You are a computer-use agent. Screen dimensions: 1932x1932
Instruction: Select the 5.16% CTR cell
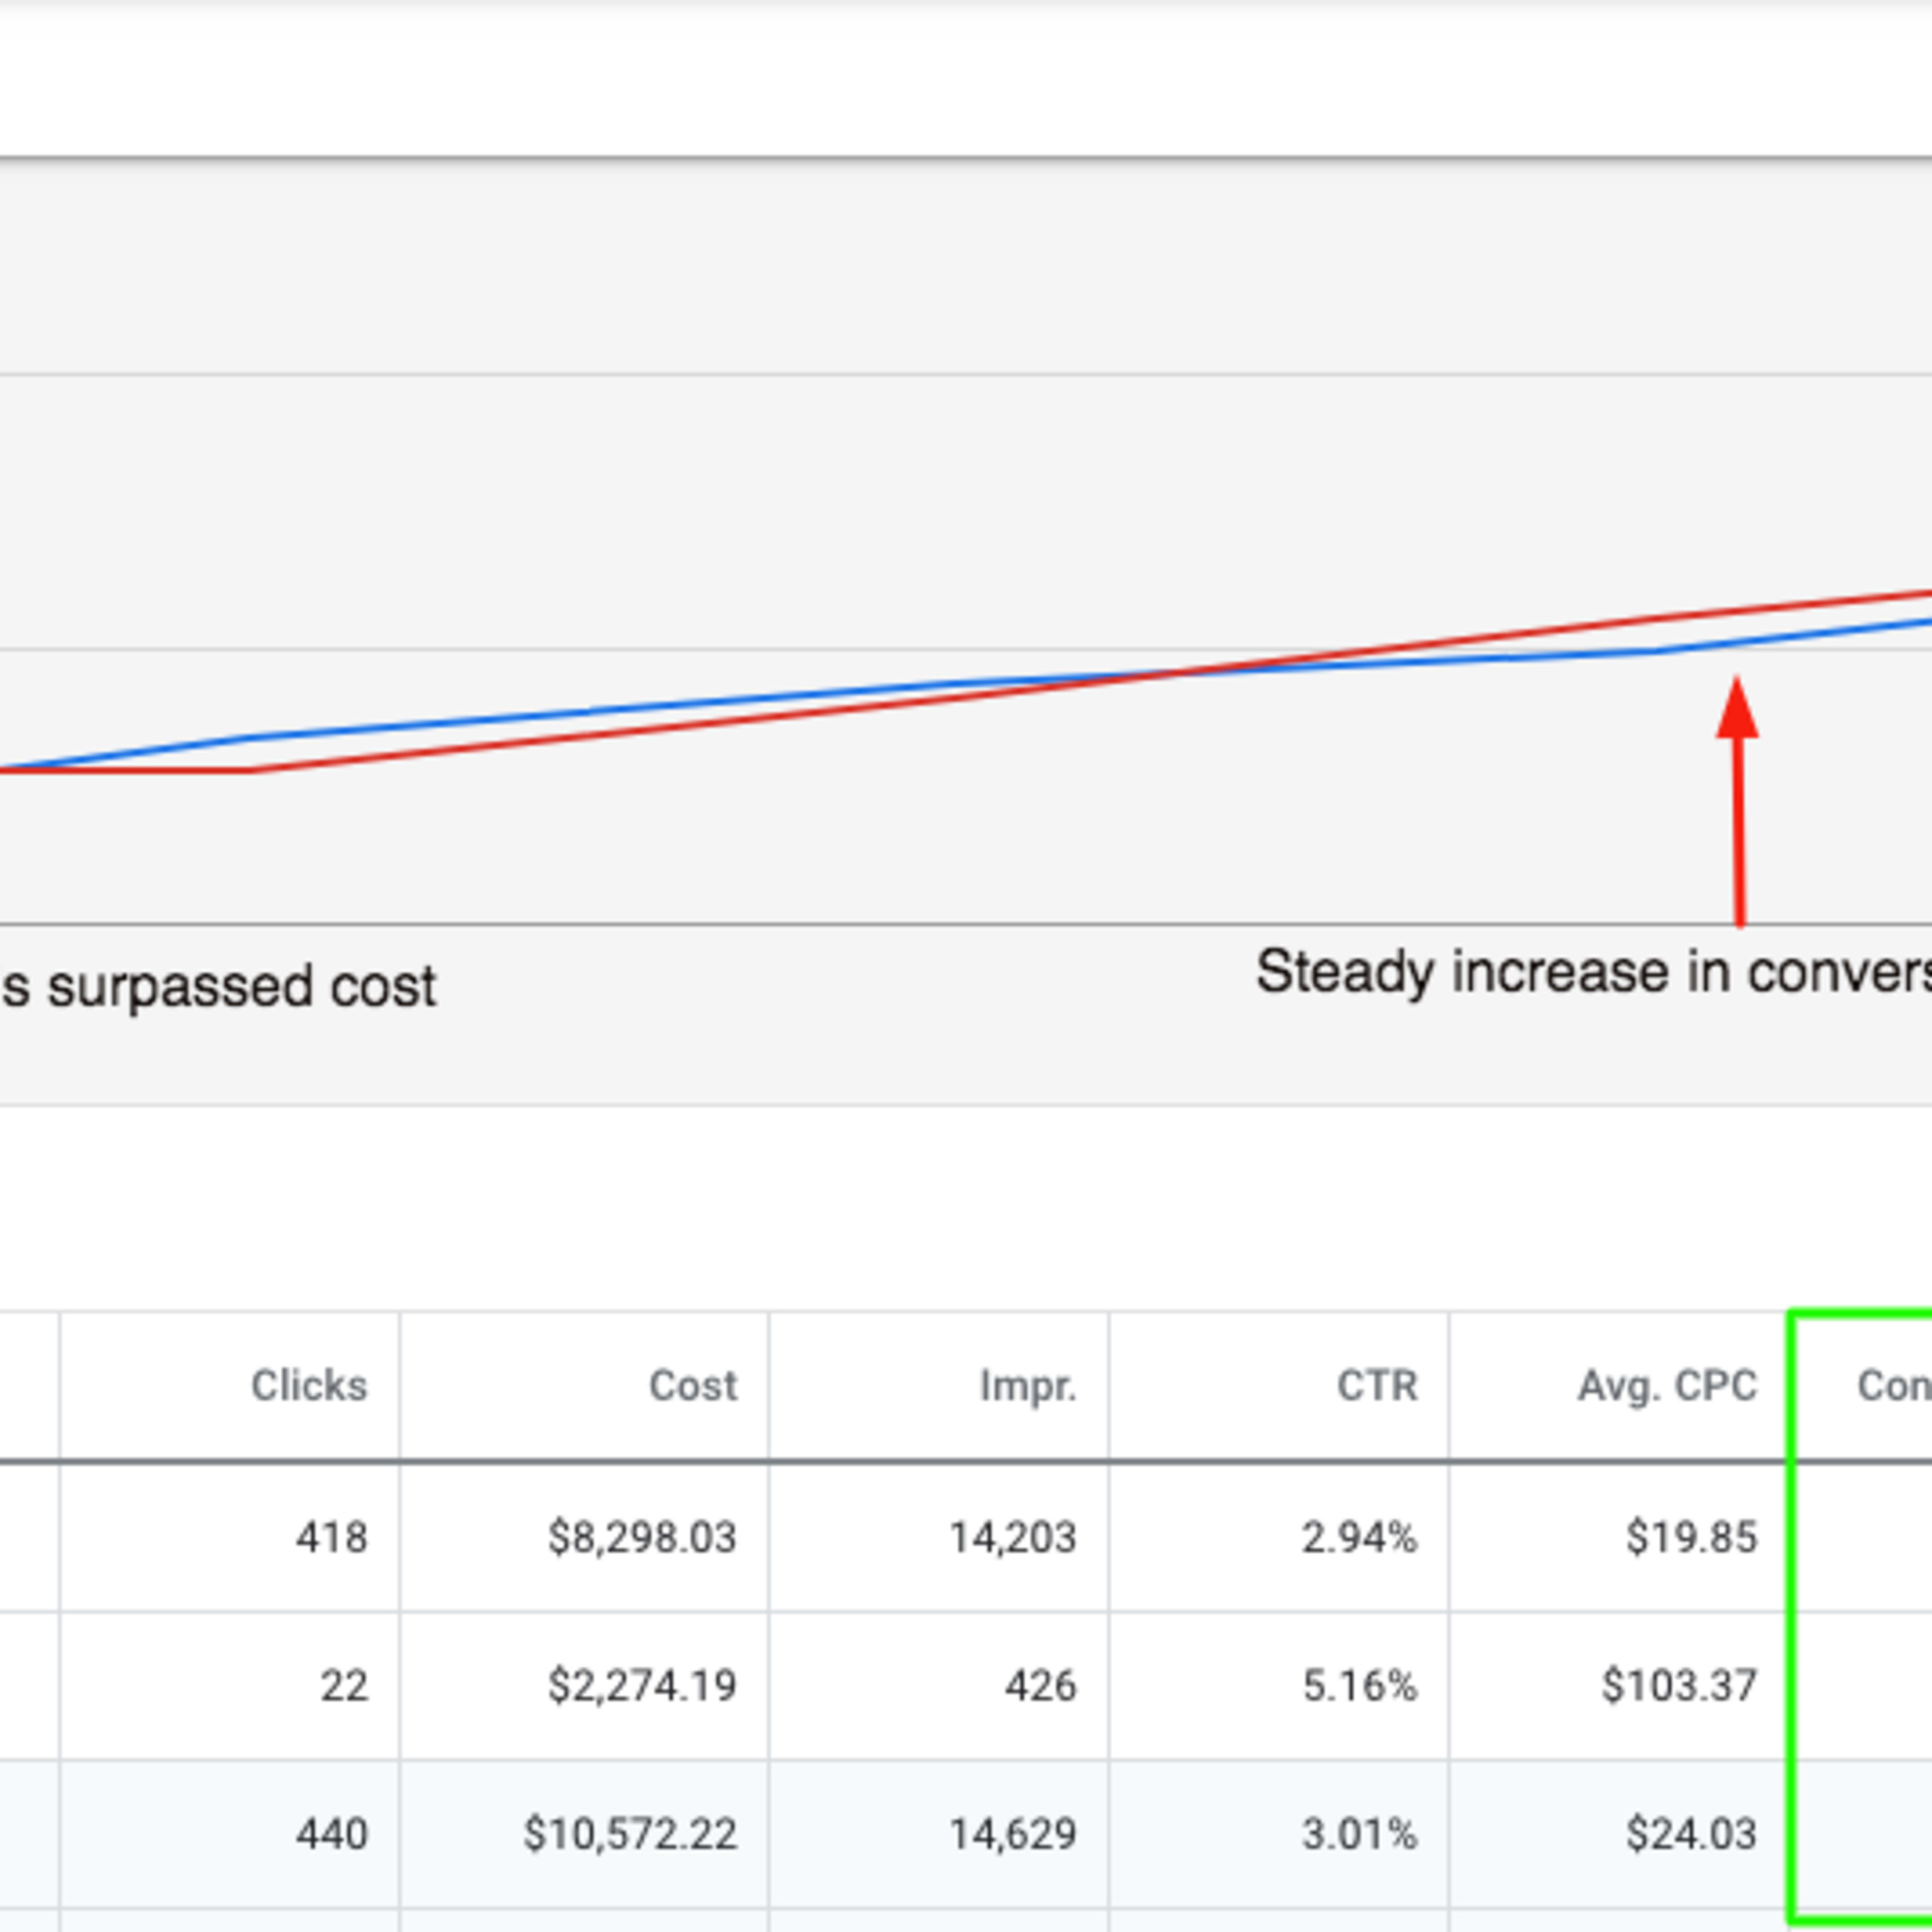pyautogui.click(x=1279, y=1686)
